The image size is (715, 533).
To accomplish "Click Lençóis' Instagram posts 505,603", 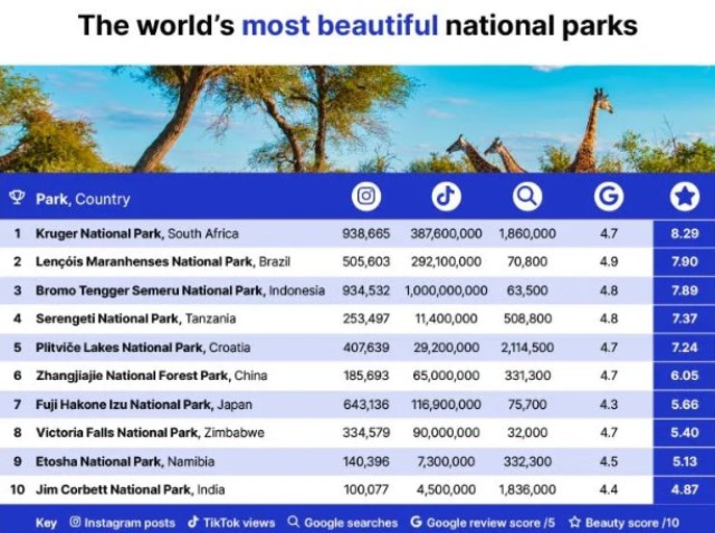I will point(366,261).
